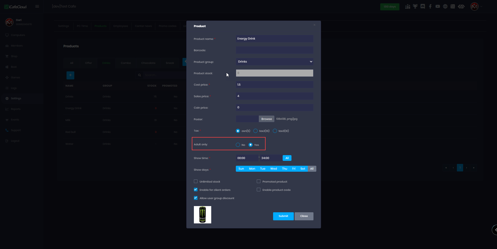Screen dimensions: 497x249
Task: Enable the Unlimited stock checkbox
Action: 196,182
